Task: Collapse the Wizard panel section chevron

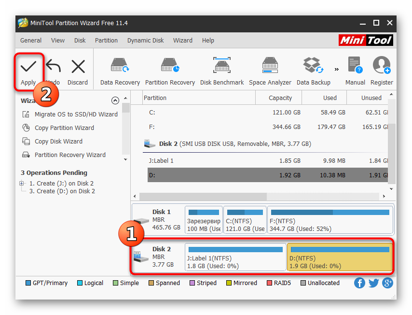Action: [115, 101]
